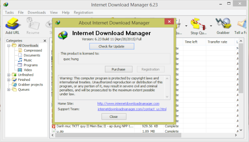
Task: Select the Queues category
Action: 24,89
